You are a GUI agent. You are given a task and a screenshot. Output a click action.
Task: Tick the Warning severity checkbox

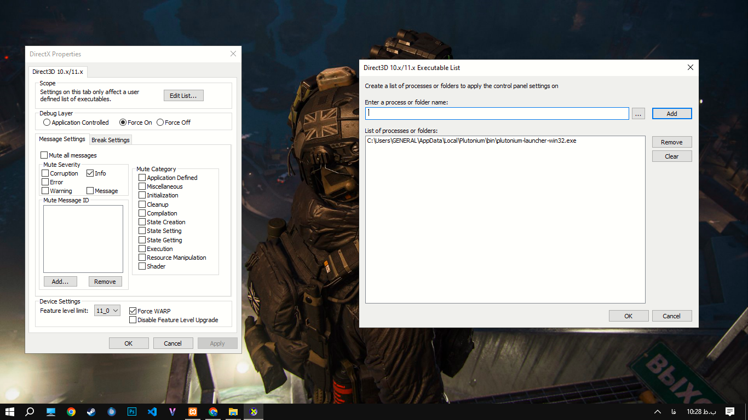(x=45, y=191)
